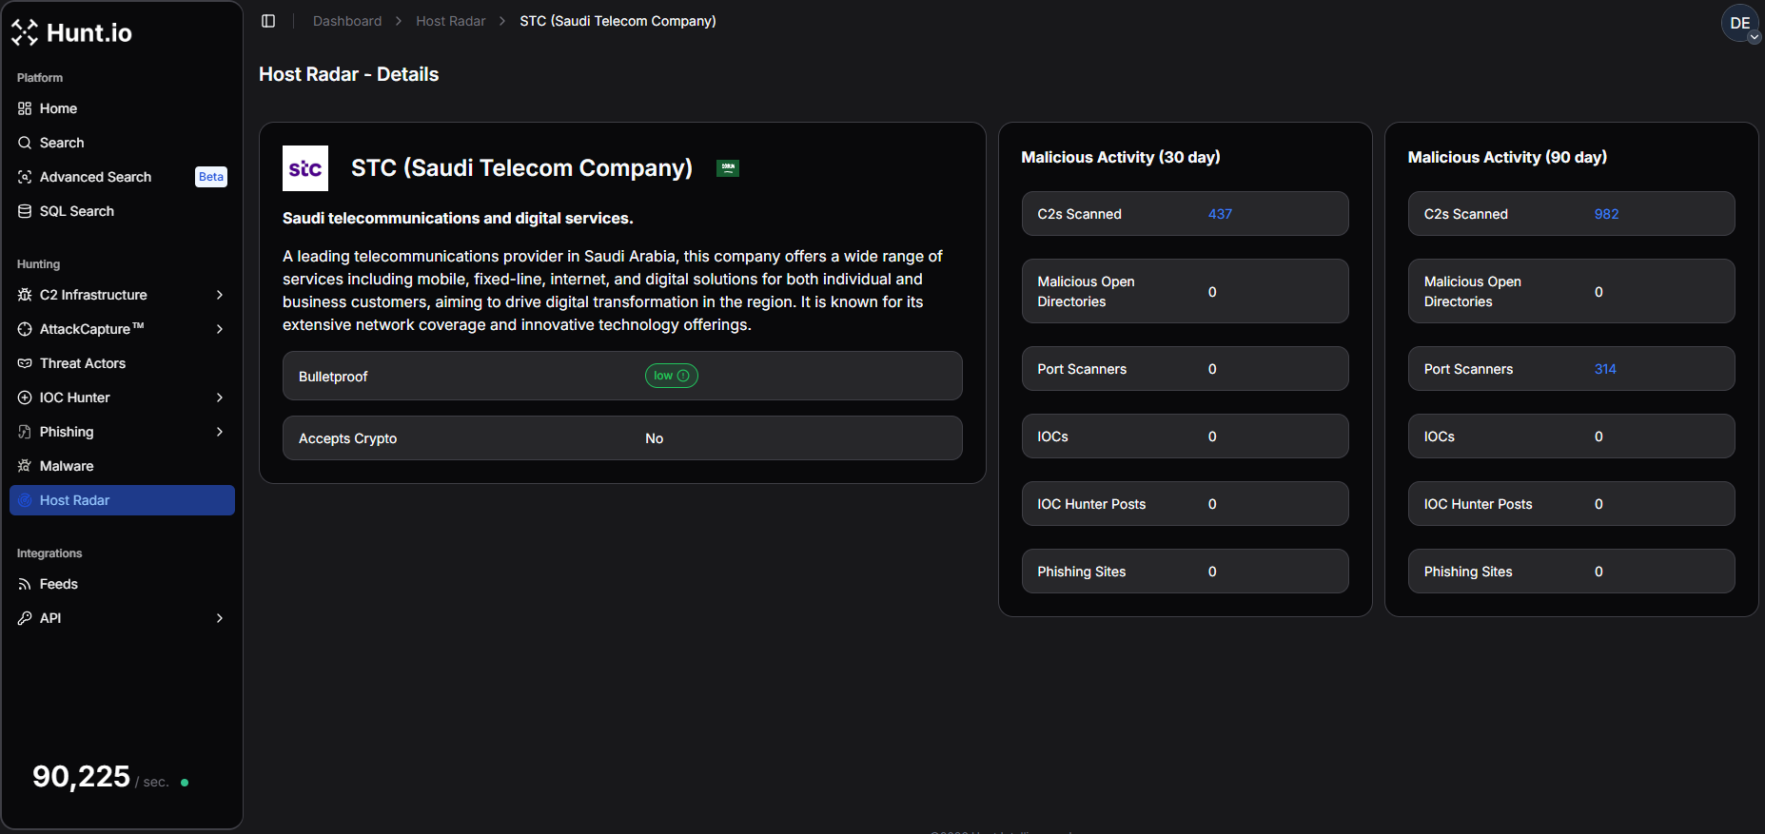Viewport: 1765px width, 834px height.
Task: Open Search in sidebar
Action: pos(122,143)
